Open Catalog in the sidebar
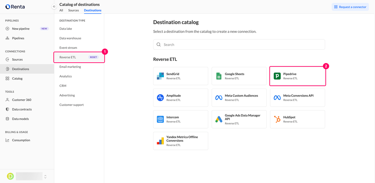This screenshot has width=375, height=183. pos(17,79)
